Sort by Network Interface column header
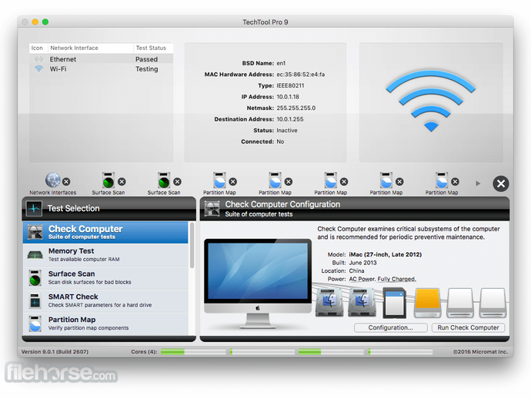 pyautogui.click(x=91, y=48)
